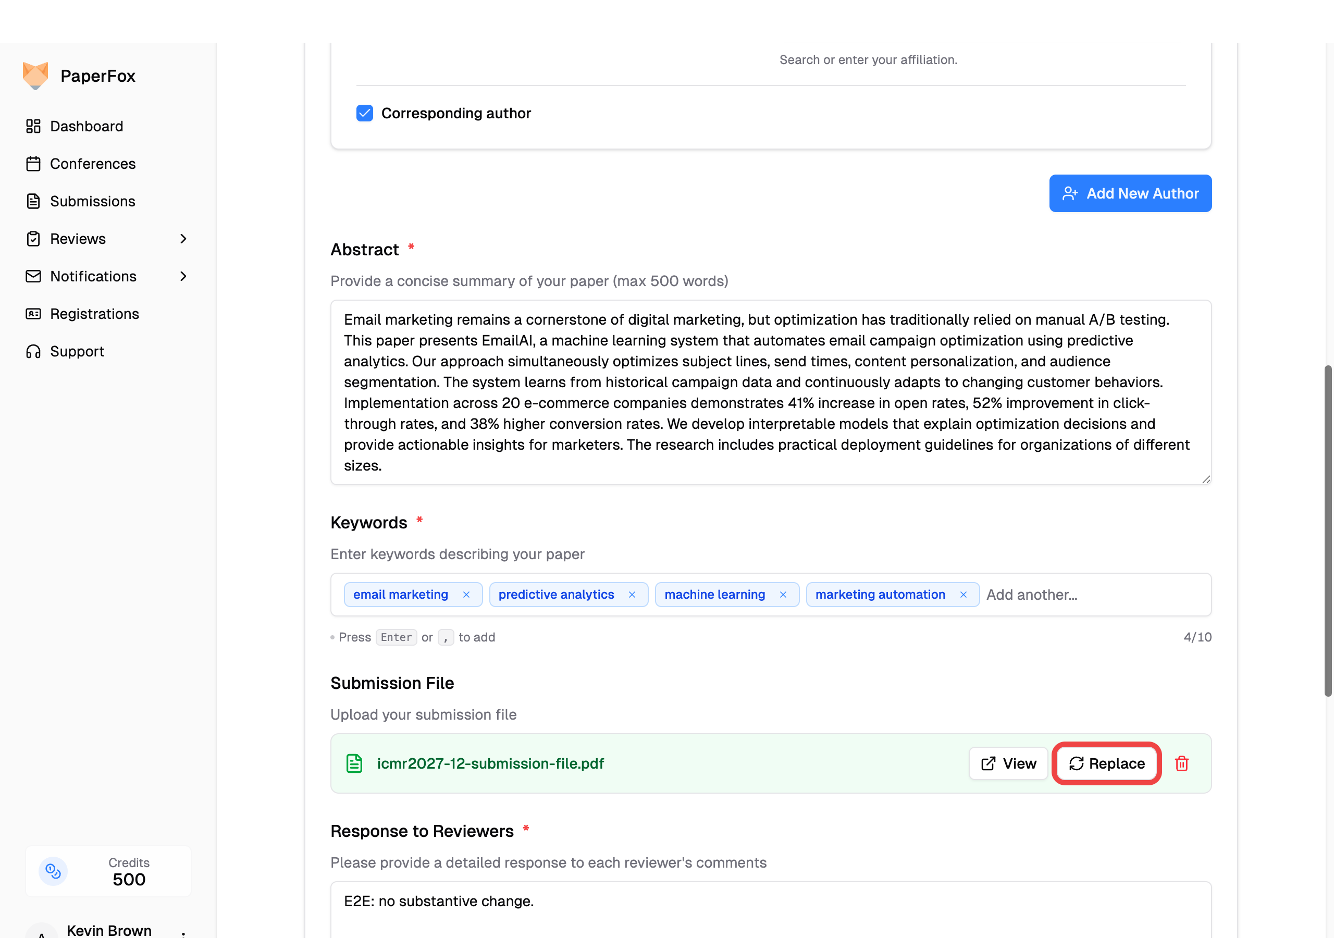Click the Credits coins icon

click(53, 871)
